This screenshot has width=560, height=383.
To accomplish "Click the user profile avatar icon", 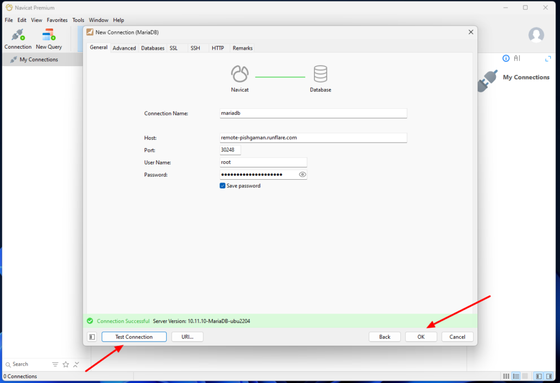I will pos(536,35).
